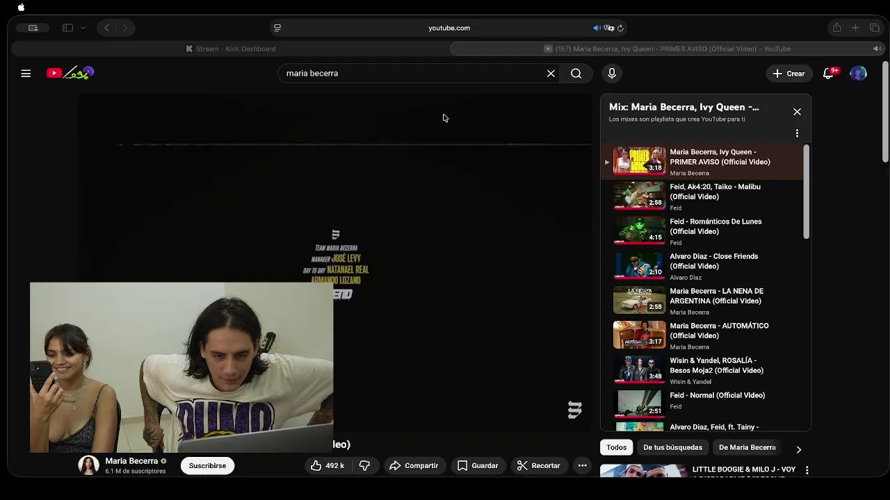Select the 'De Maria Becerra' chip
Screen dimensions: 890x500
coord(747,447)
